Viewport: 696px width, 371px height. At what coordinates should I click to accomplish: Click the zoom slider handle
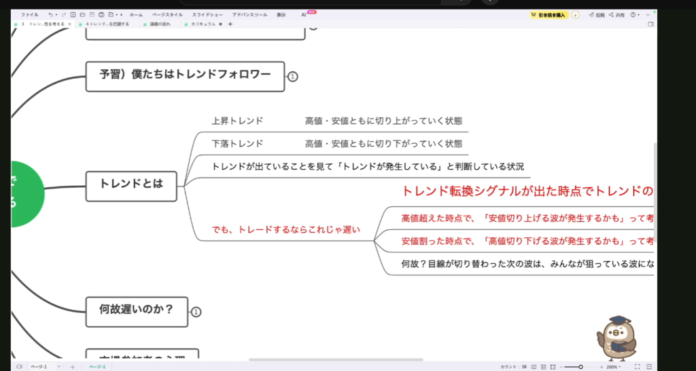click(580, 366)
